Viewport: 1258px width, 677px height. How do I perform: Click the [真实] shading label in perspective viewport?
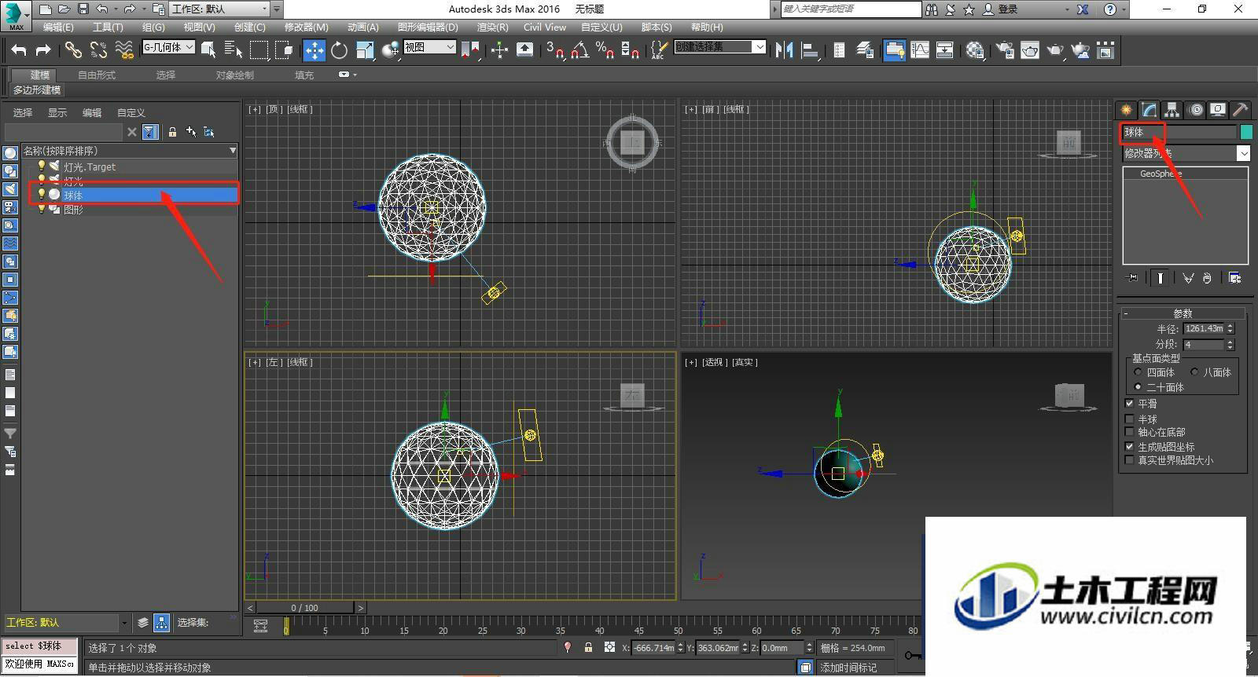point(745,362)
